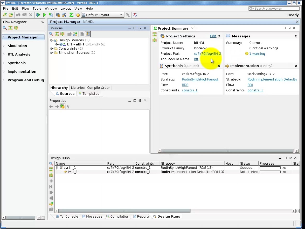This screenshot has width=305, height=229.
Task: Click the search icon in Design Runs
Action: click(51, 164)
